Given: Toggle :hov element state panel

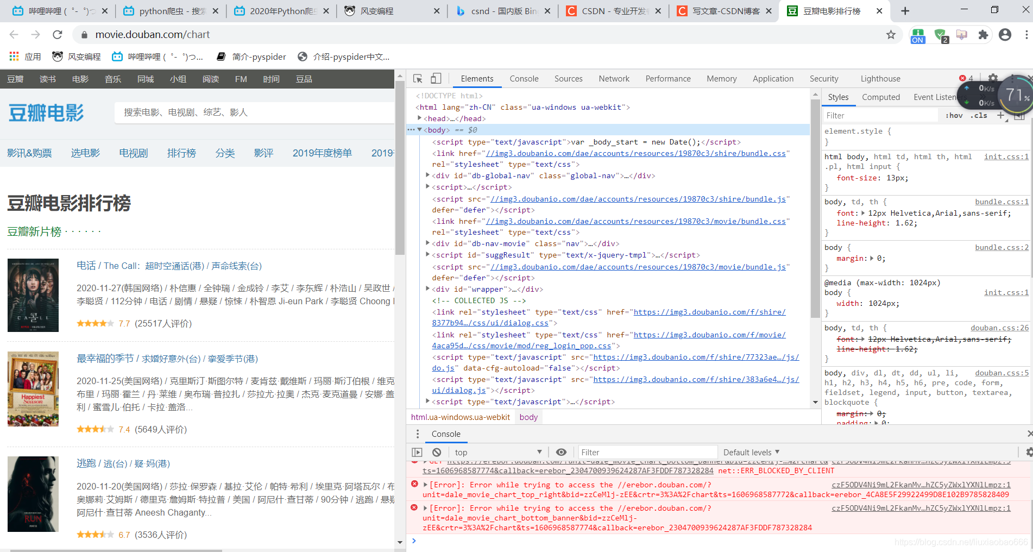Looking at the screenshot, I should [954, 115].
